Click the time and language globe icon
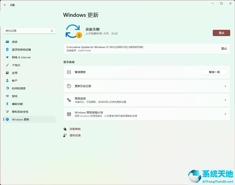This screenshot has width=235, height=185. point(7,88)
